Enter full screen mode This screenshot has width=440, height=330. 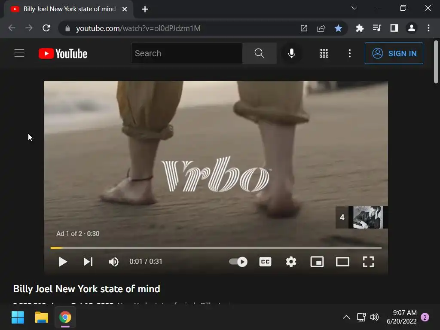[368, 262]
